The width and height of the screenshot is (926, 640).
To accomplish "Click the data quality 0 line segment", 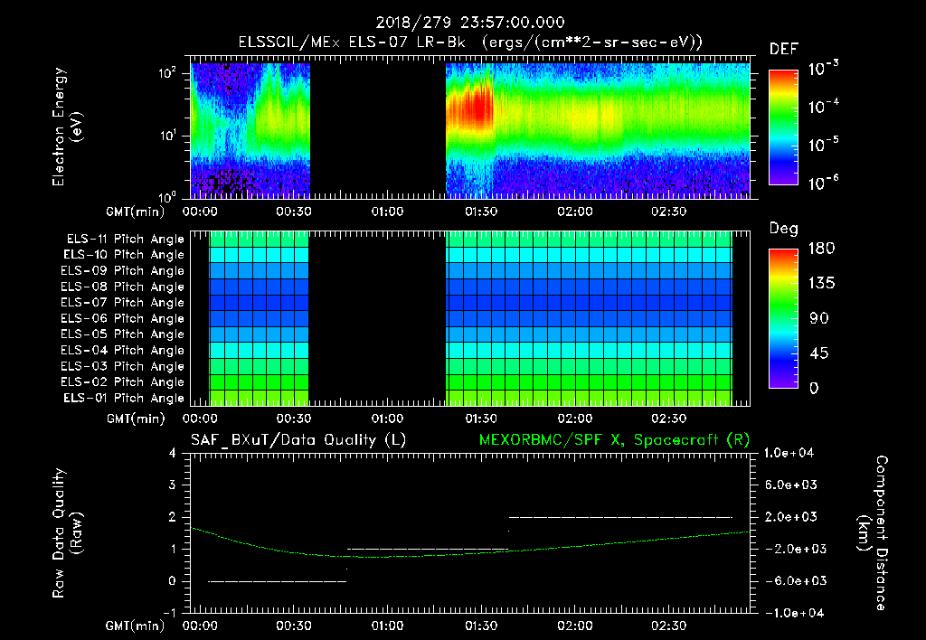I will click(277, 581).
